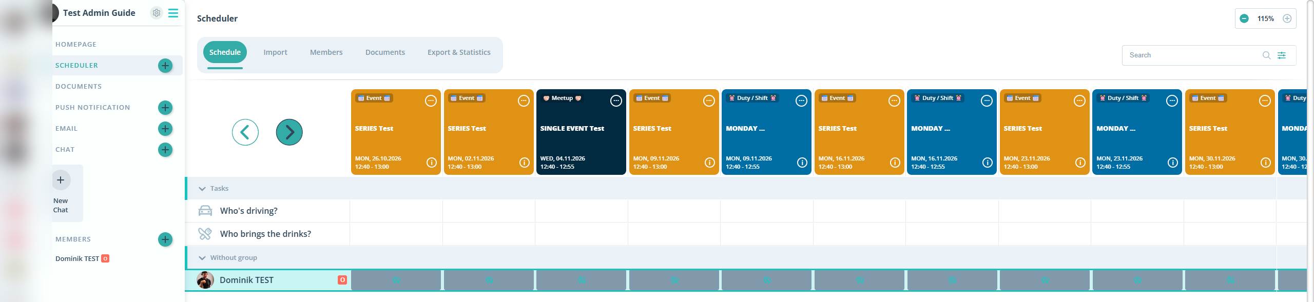This screenshot has width=1314, height=302.
Task: Select the Who brings the drinks? task row
Action: (x=746, y=234)
